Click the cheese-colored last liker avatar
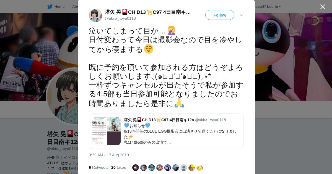The width and height of the screenshot is (332, 174). (x=200, y=168)
